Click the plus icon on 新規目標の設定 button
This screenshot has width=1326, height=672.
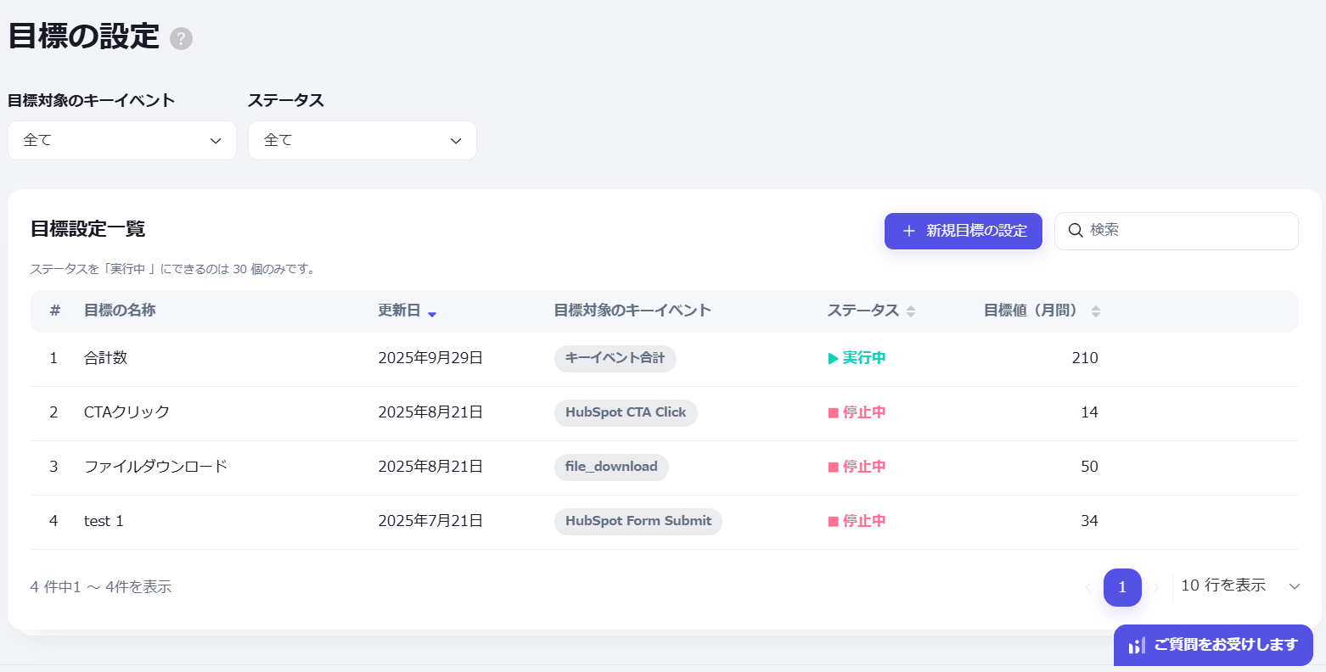(x=910, y=231)
